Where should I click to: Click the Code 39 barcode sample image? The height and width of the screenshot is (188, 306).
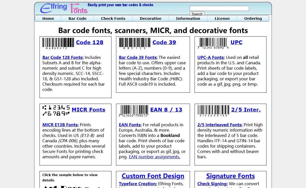pyautogui.click(x=135, y=43)
